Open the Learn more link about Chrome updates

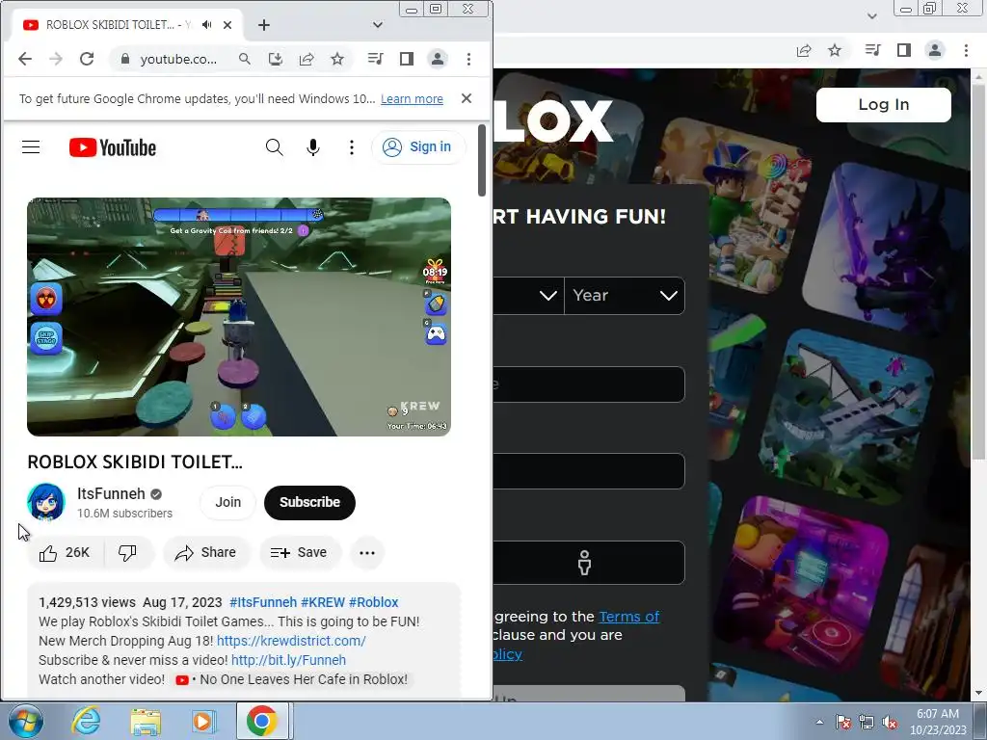click(412, 99)
